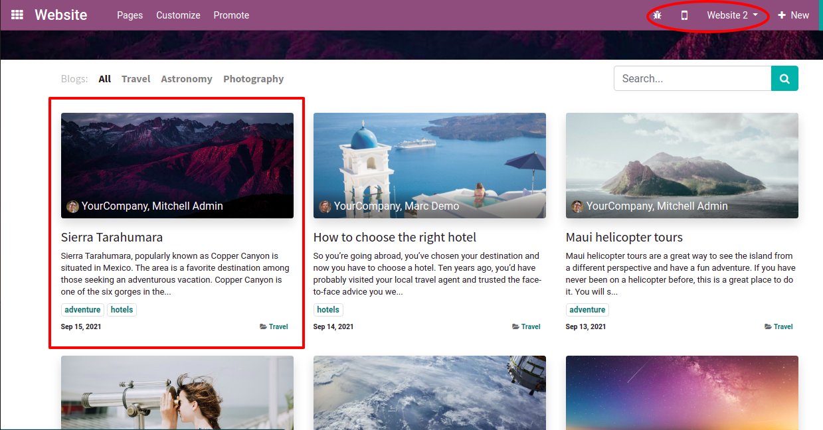Screen dimensions: 823x430
Task: Click inside the blog Search field
Action: (692, 78)
